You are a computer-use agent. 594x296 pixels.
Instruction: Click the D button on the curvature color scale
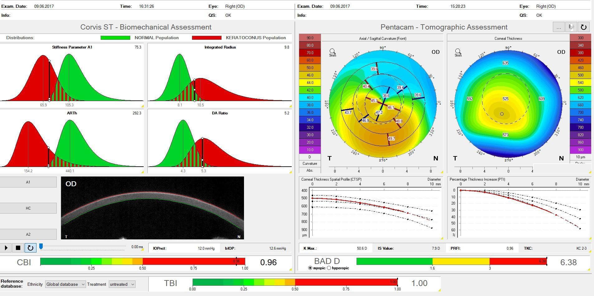(x=310, y=157)
